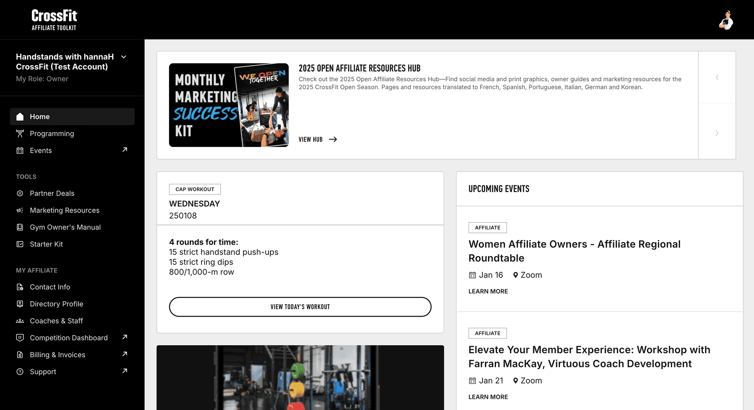The width and height of the screenshot is (754, 410).
Task: Click AFFILIATE tag on Elevate Your Member Experience
Action: (488, 333)
